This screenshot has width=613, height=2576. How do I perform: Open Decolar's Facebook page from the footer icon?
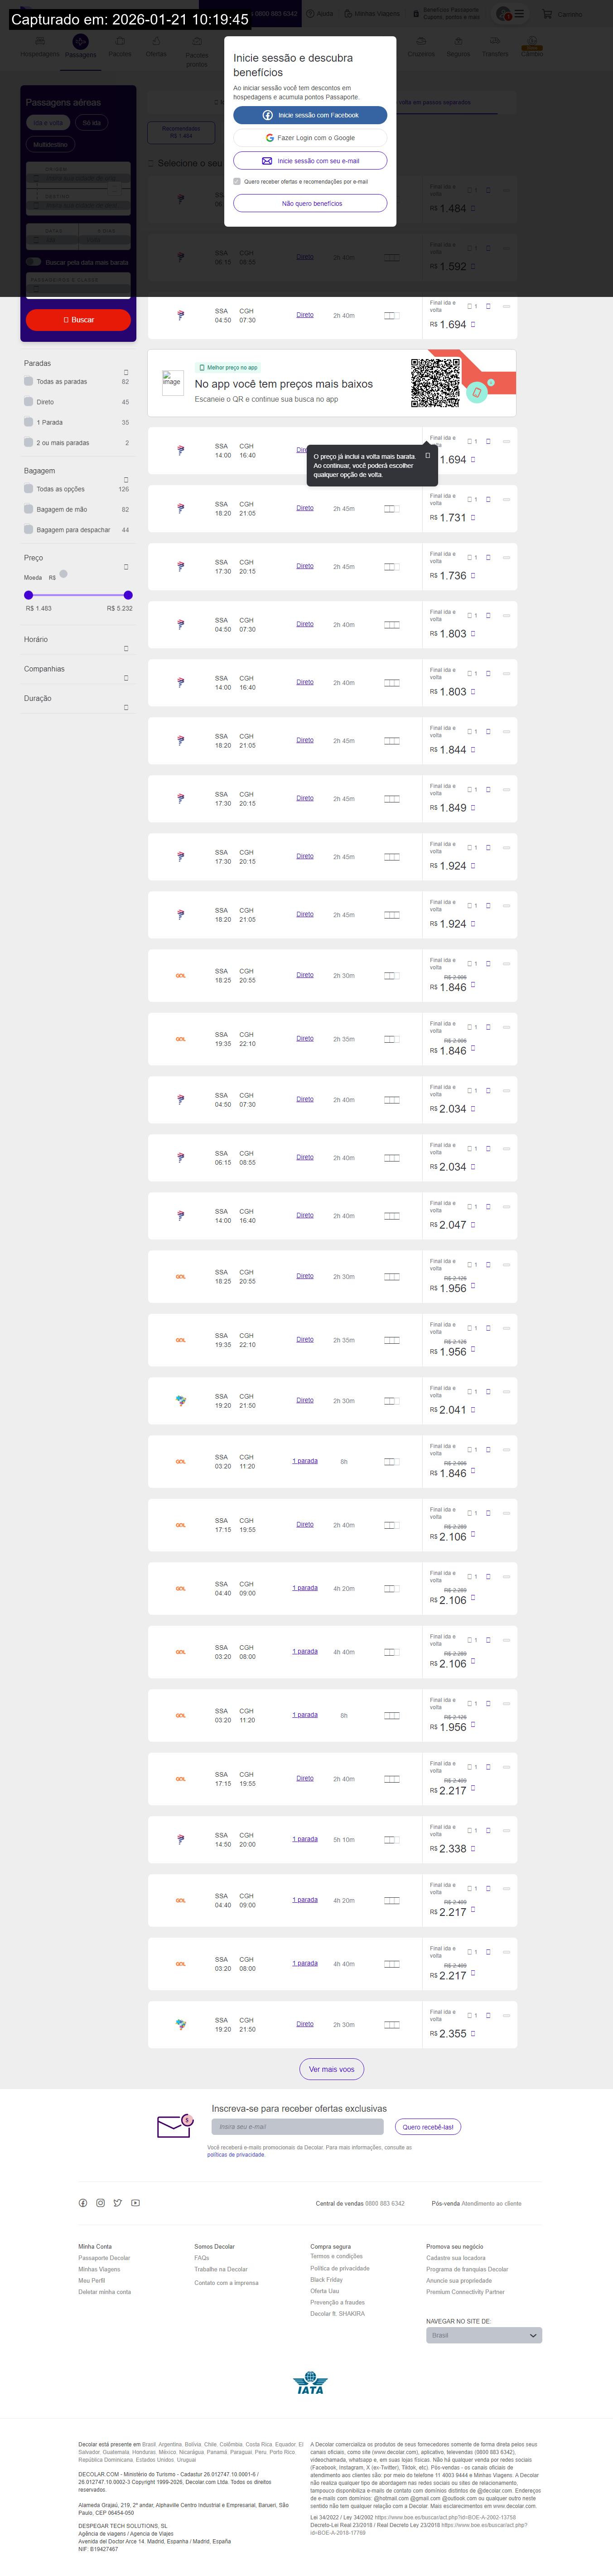[83, 2203]
